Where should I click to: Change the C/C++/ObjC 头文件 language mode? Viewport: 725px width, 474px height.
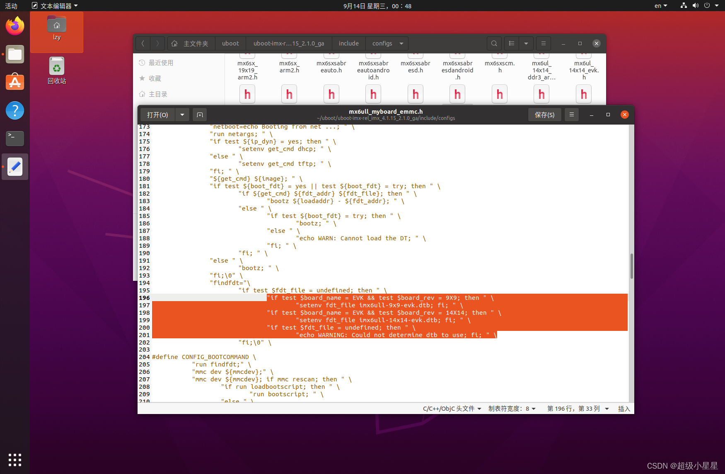click(452, 409)
